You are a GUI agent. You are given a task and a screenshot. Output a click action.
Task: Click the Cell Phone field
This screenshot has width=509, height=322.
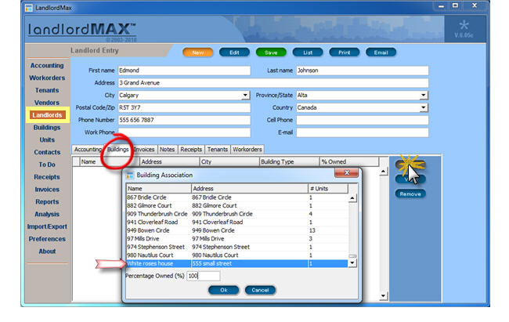coord(363,120)
